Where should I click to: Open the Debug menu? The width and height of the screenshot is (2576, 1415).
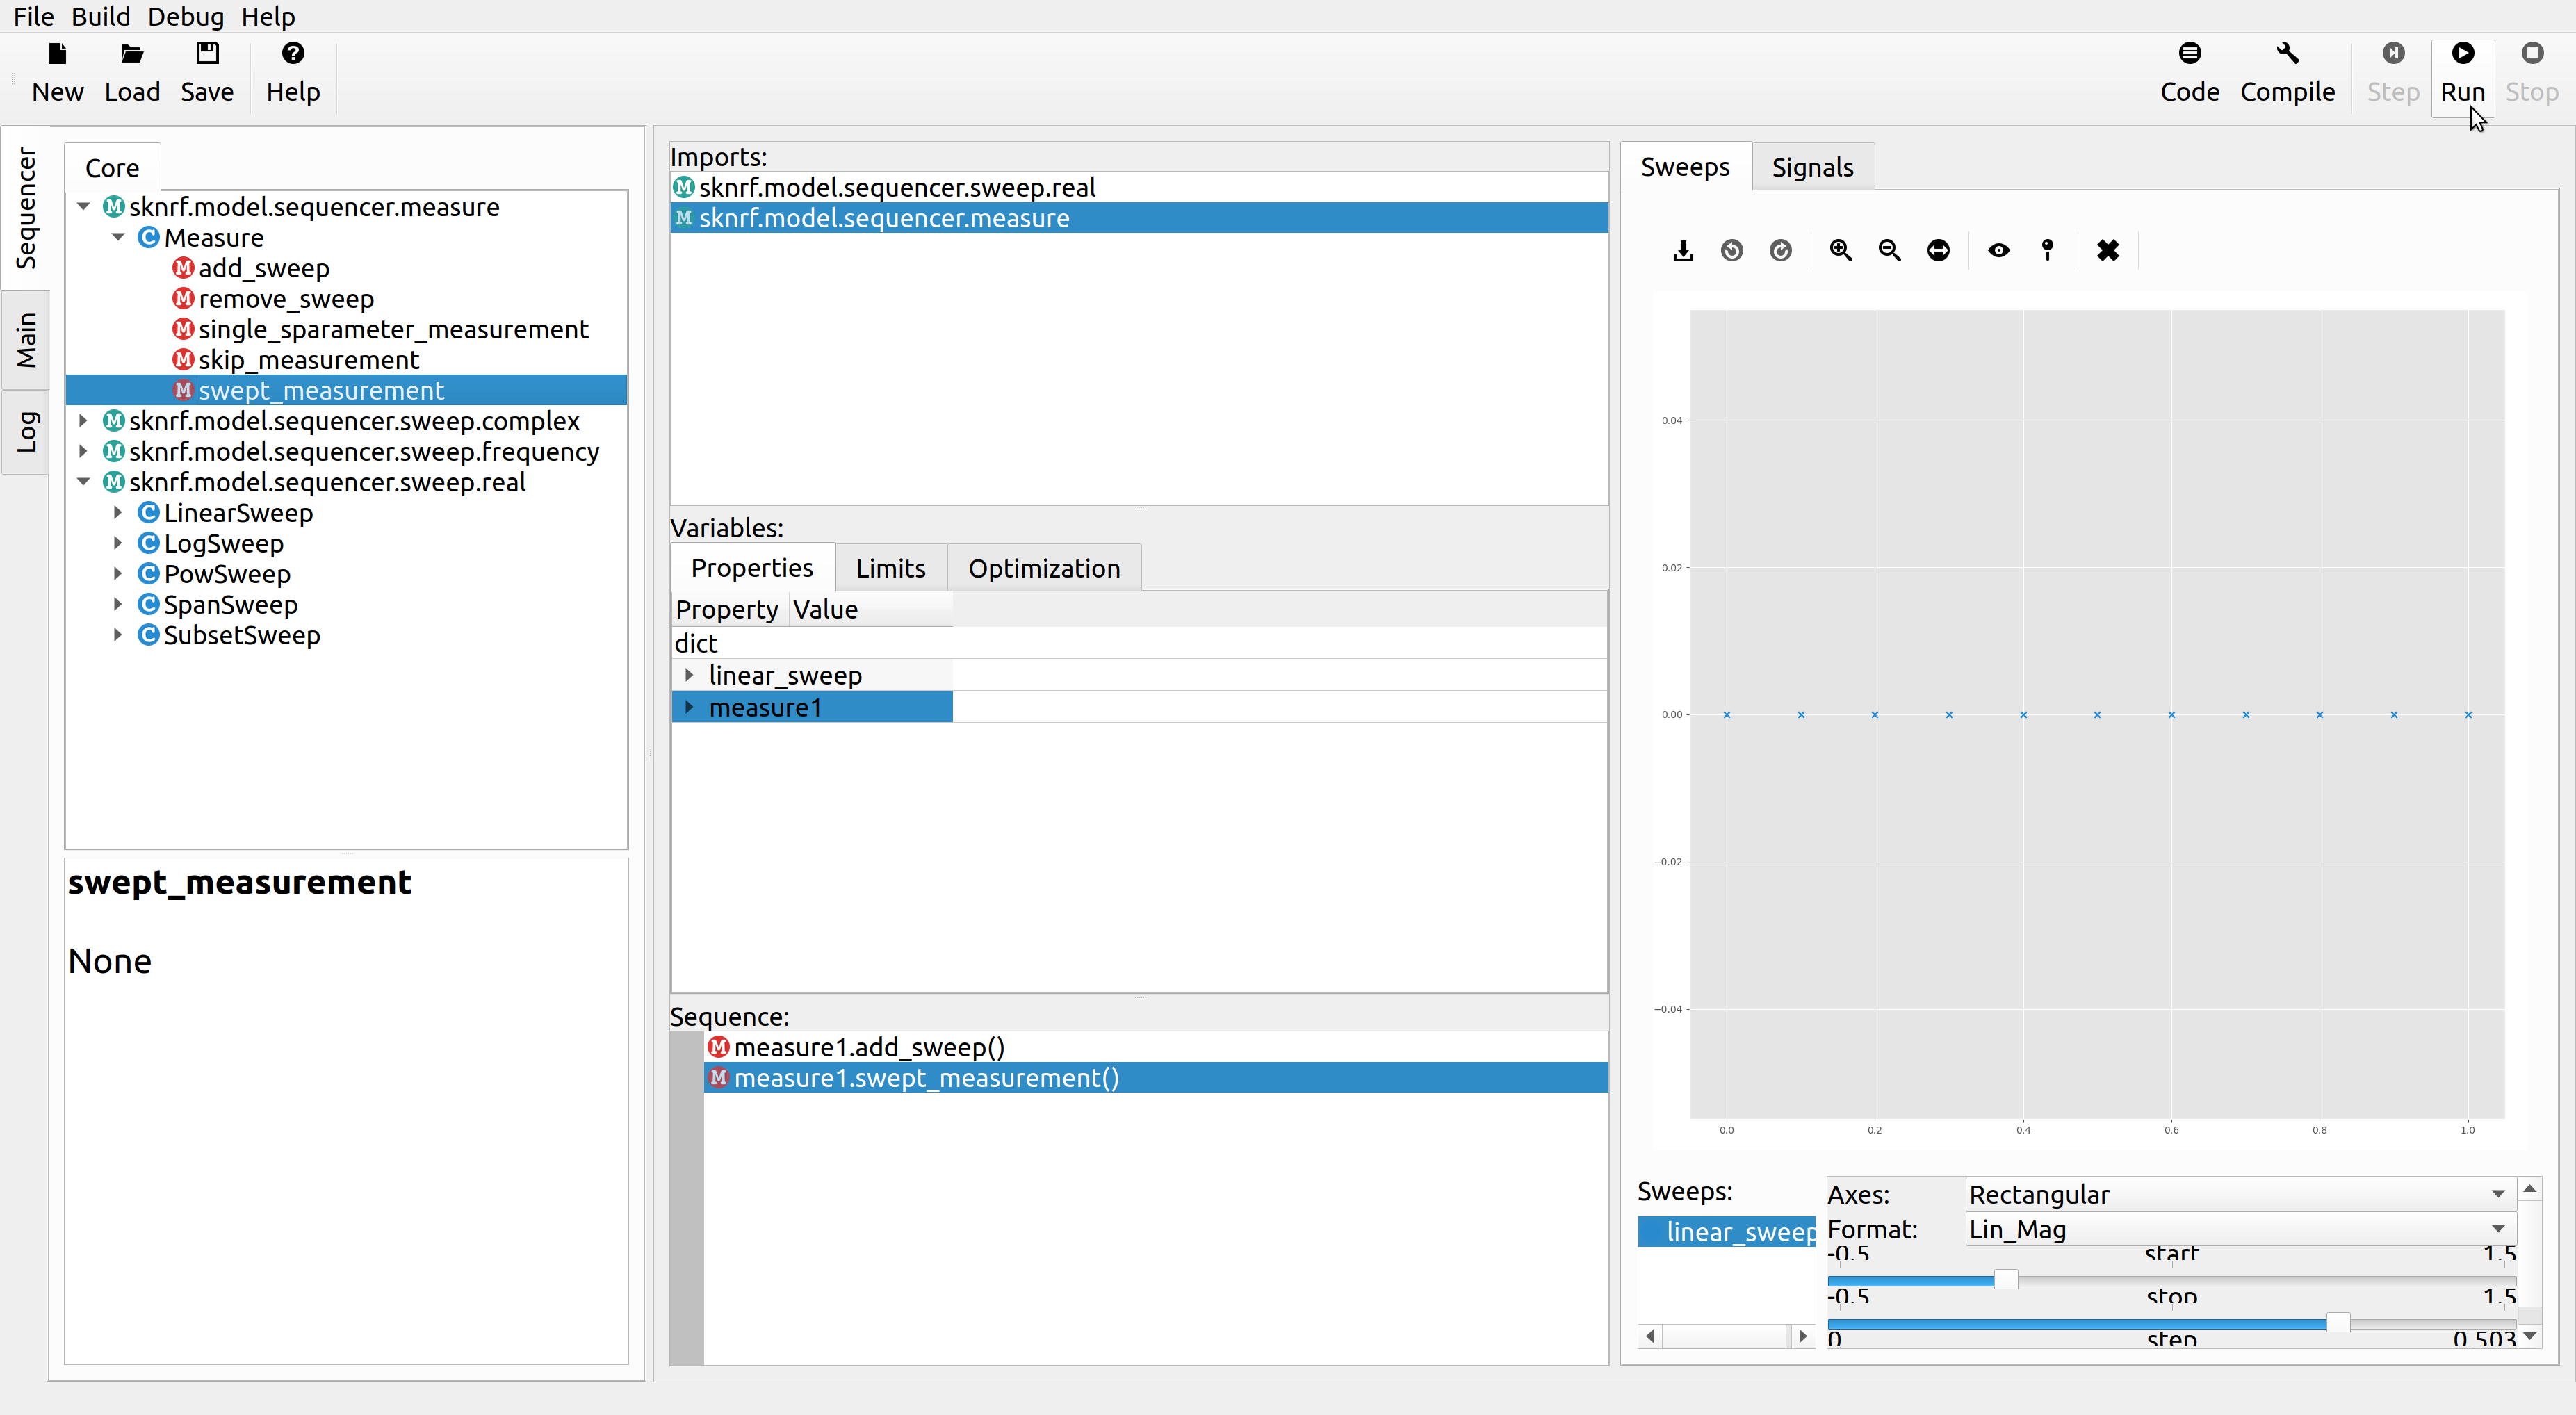186,16
